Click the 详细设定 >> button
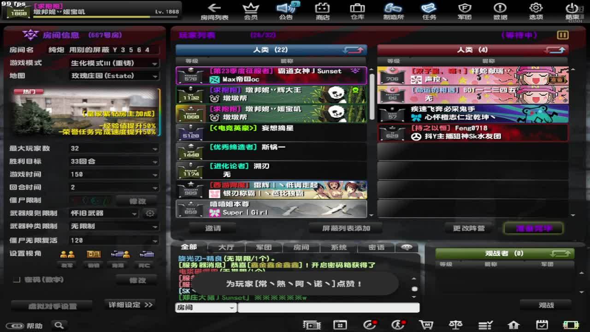 (130, 305)
